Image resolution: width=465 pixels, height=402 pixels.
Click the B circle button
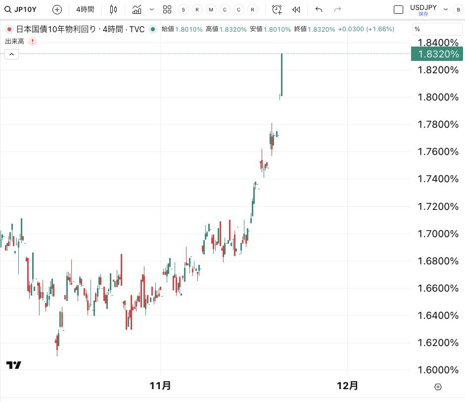(x=459, y=9)
